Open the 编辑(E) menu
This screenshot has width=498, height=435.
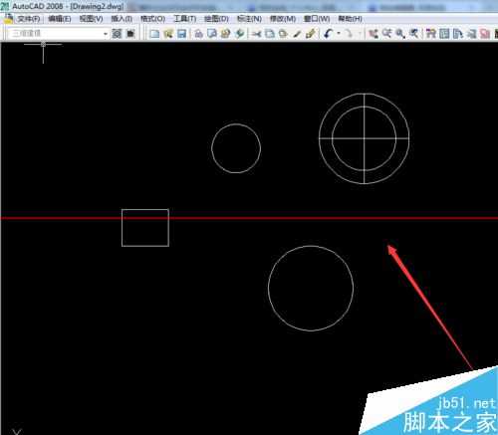click(x=60, y=19)
